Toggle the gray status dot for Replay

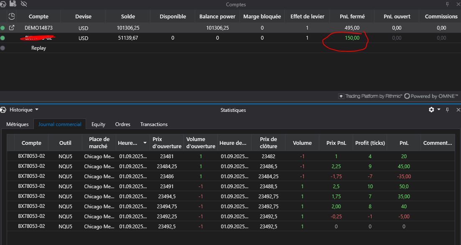[3, 48]
